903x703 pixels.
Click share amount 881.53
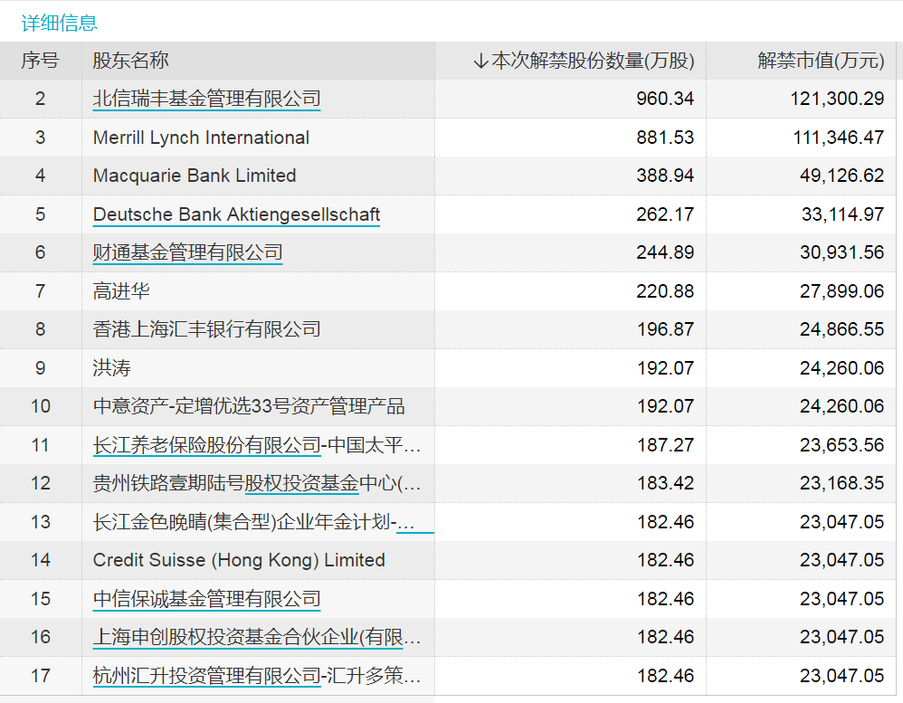pos(665,138)
